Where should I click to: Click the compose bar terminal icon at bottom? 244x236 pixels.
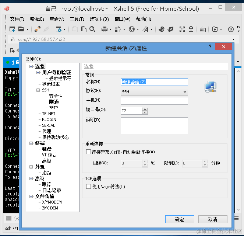[9, 218]
